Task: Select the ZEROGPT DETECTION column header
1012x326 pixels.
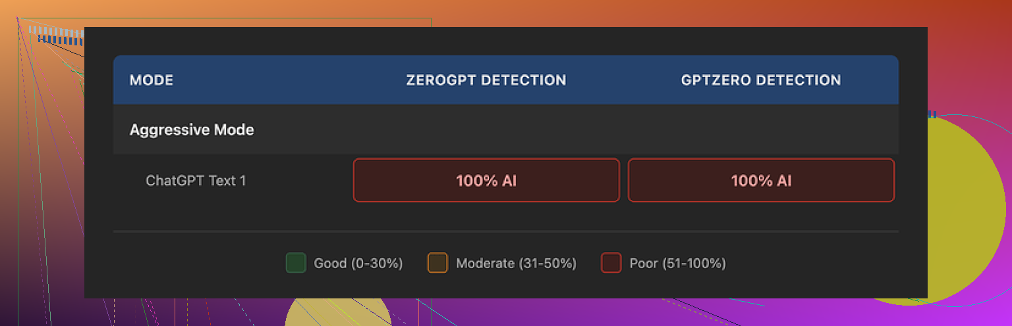Action: 486,80
